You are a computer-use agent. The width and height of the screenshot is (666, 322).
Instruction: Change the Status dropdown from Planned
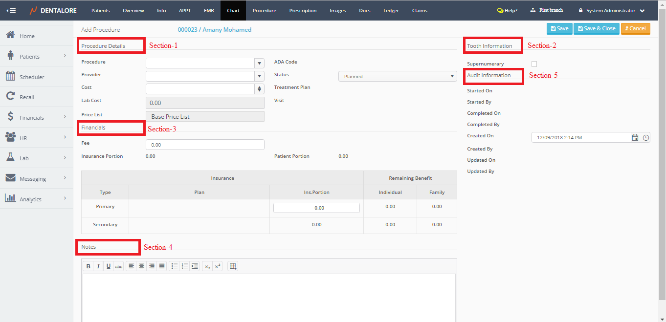pyautogui.click(x=398, y=76)
